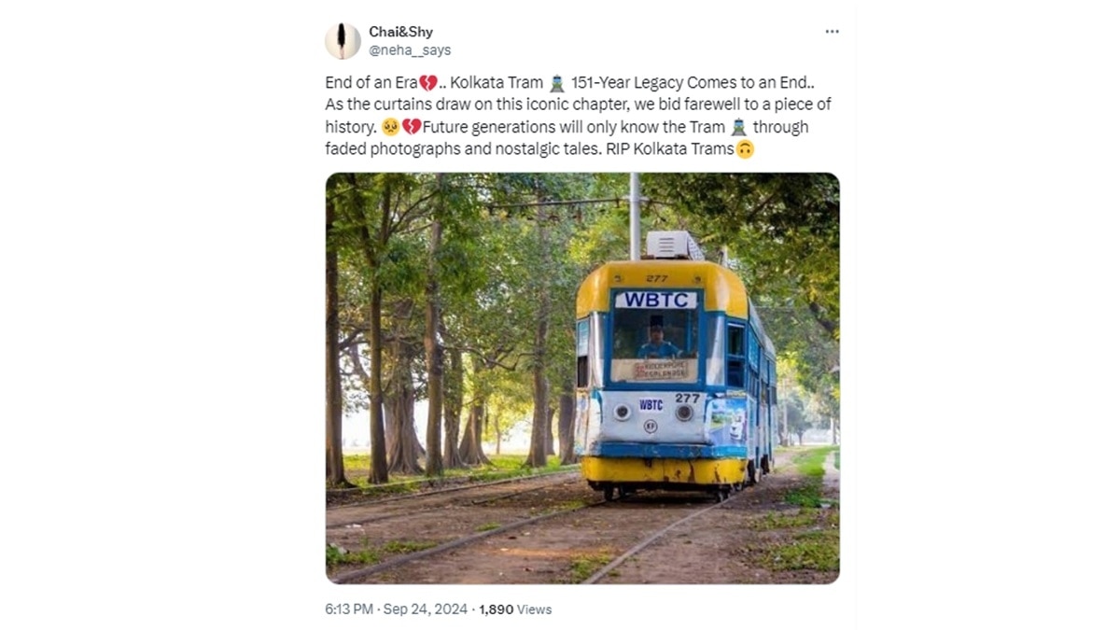Click the broken heart emoji after 'End of an Era'
The height and width of the screenshot is (630, 1120).
[x=428, y=82]
